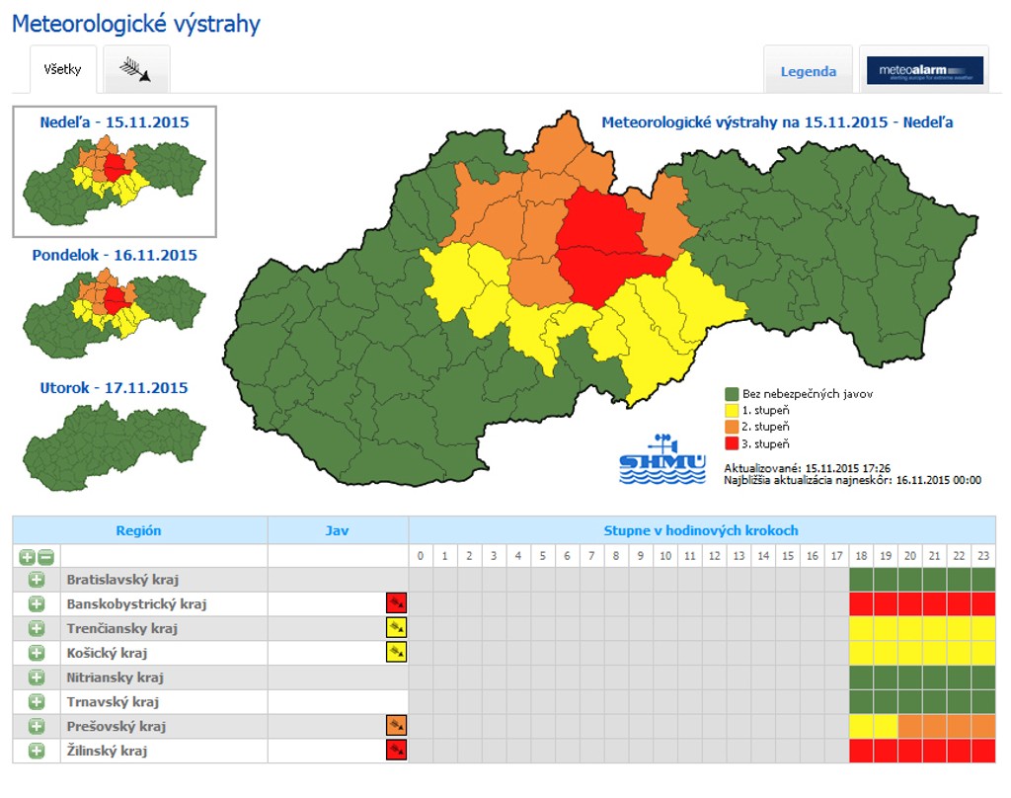1011x798 pixels.
Task: Select the Všetky tab
Action: click(x=62, y=70)
